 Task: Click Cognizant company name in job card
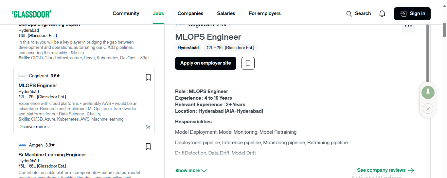[39, 76]
